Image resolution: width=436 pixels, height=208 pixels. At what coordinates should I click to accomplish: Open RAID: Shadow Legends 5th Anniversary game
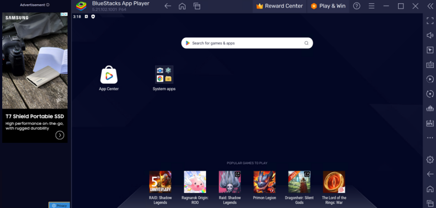point(160,182)
